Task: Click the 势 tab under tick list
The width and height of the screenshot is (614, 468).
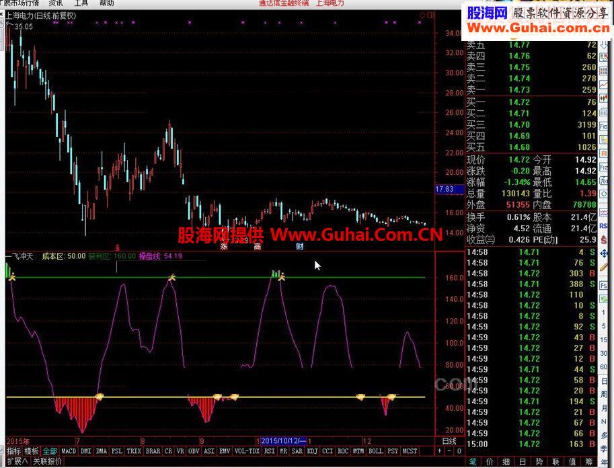Action: [539, 462]
